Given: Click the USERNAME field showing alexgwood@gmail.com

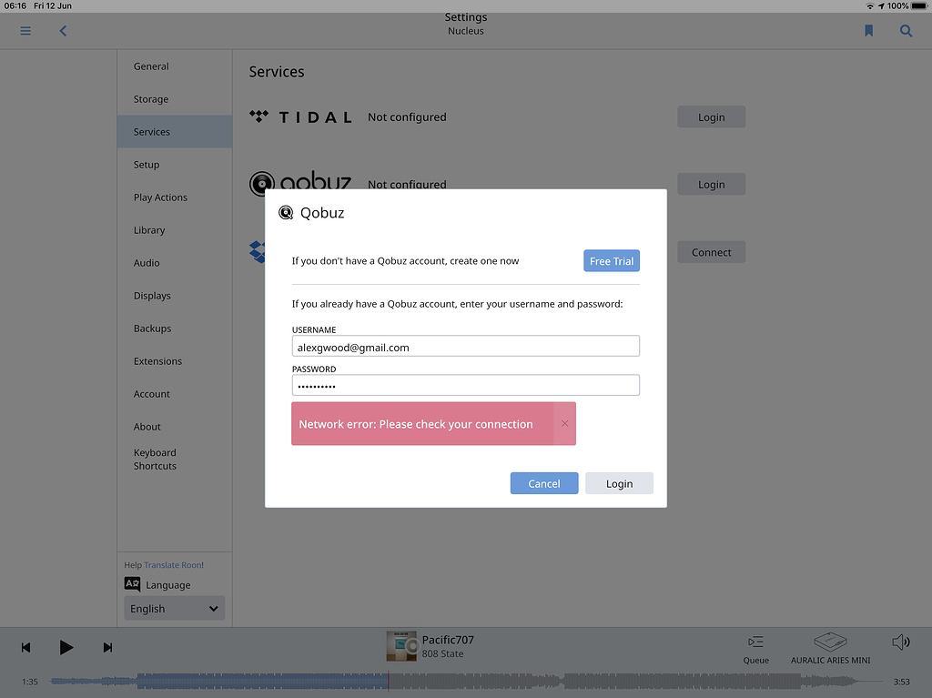Looking at the screenshot, I should click(x=465, y=347).
